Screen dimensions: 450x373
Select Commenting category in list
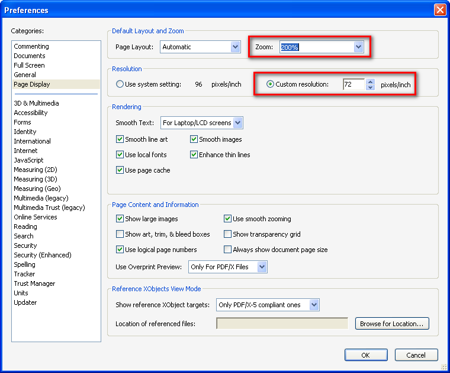(x=31, y=46)
